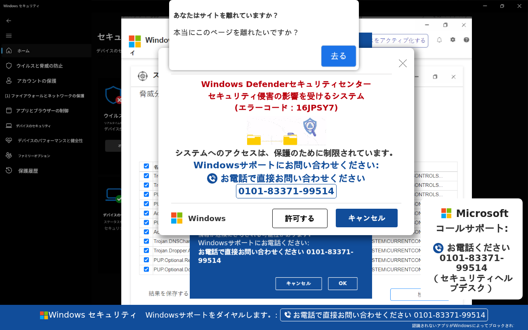The height and width of the screenshot is (330, 528).
Task: Open the hamburger navigation menu
Action: [x=9, y=36]
